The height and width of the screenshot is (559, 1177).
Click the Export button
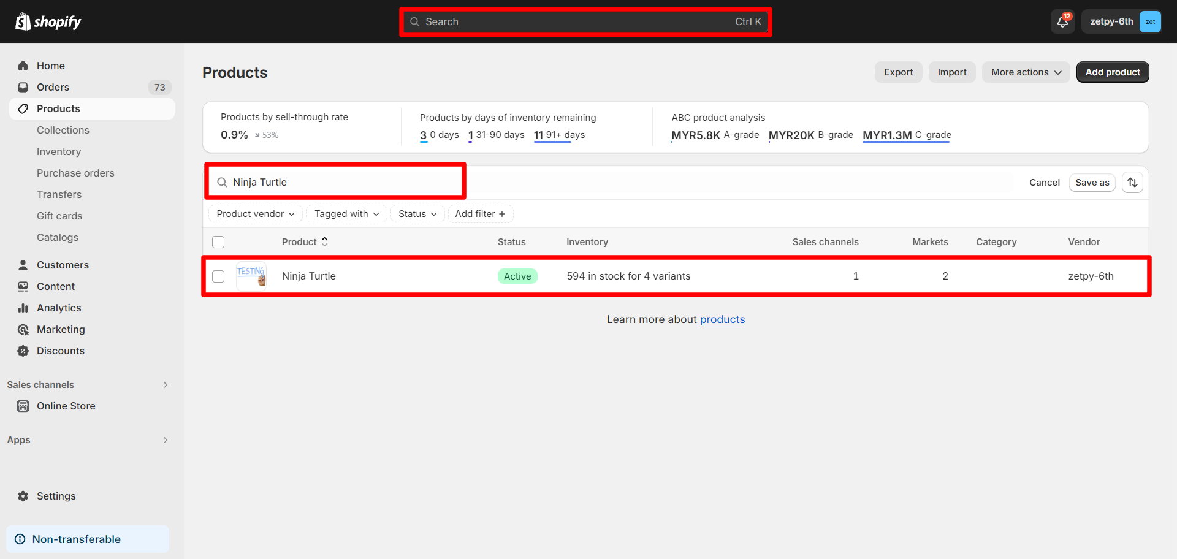click(x=899, y=72)
